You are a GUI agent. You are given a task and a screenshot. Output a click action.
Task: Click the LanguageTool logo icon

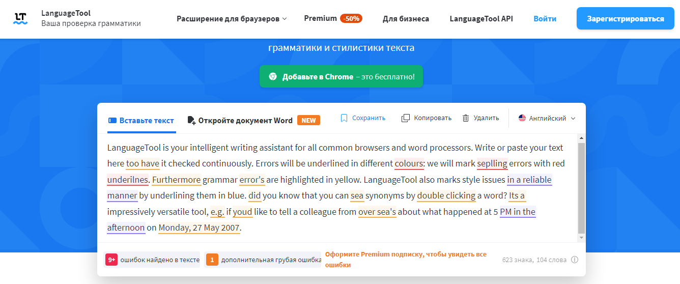pos(20,19)
